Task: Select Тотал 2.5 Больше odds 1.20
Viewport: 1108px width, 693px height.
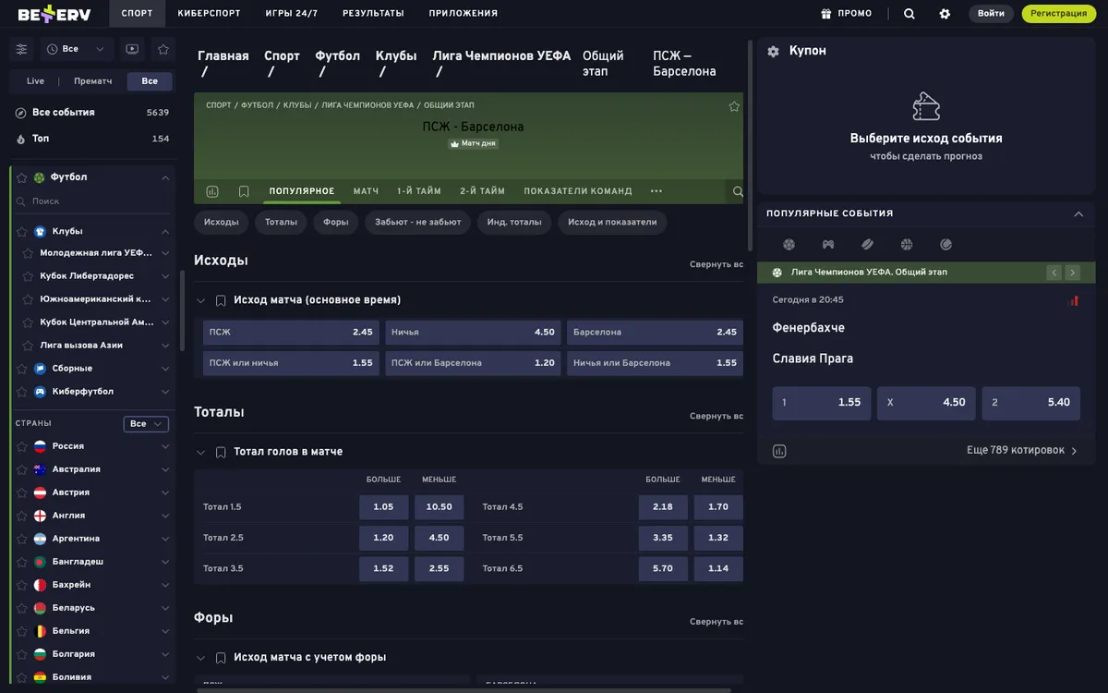Action: click(383, 538)
